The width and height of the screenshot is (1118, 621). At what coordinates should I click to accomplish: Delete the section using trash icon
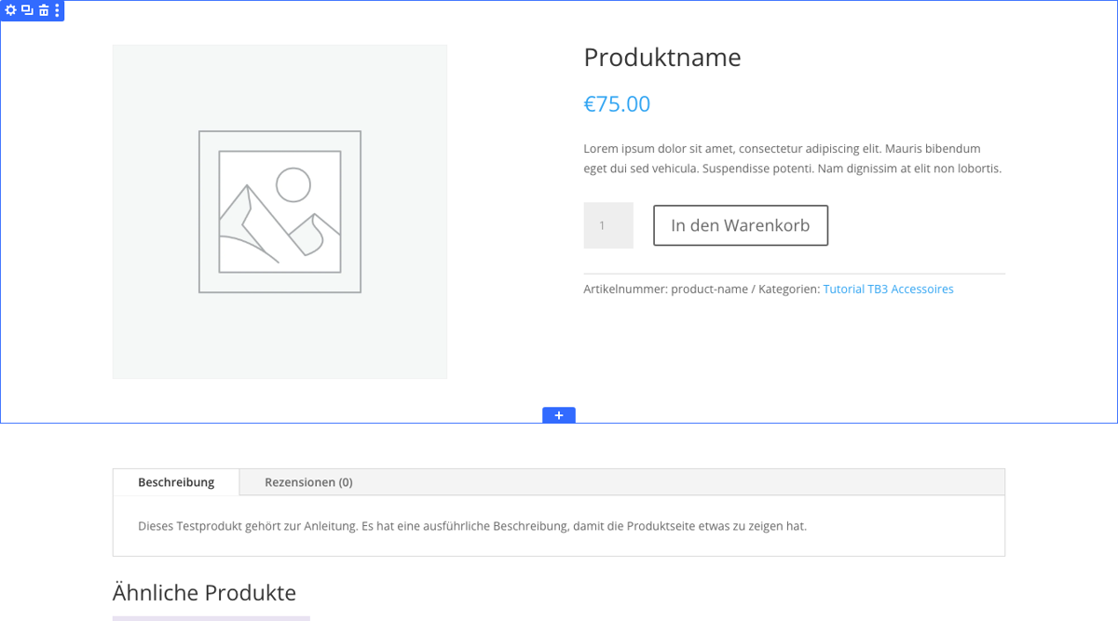(x=43, y=10)
